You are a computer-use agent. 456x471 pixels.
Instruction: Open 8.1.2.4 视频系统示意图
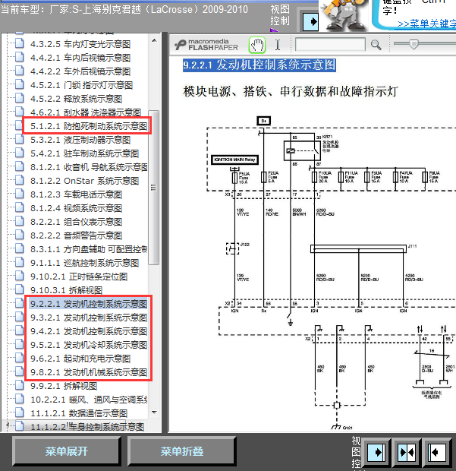click(76, 208)
